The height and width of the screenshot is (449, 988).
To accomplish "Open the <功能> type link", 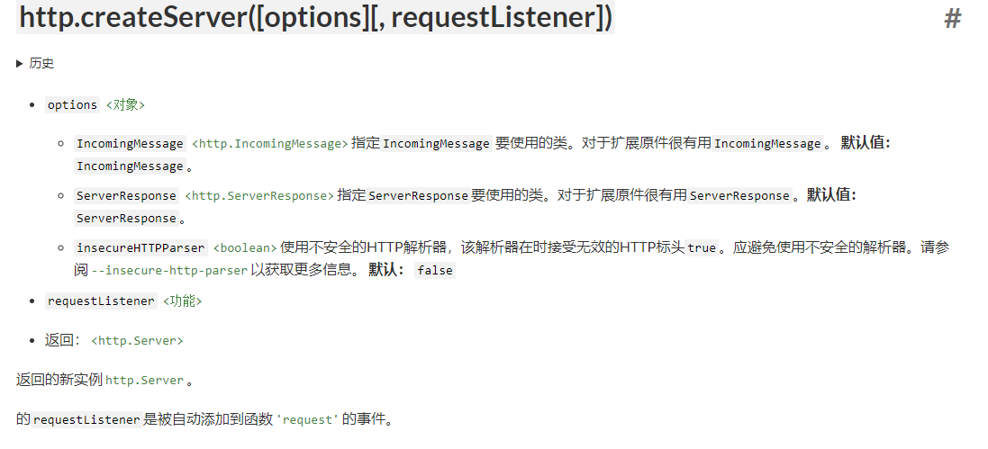I will (182, 301).
